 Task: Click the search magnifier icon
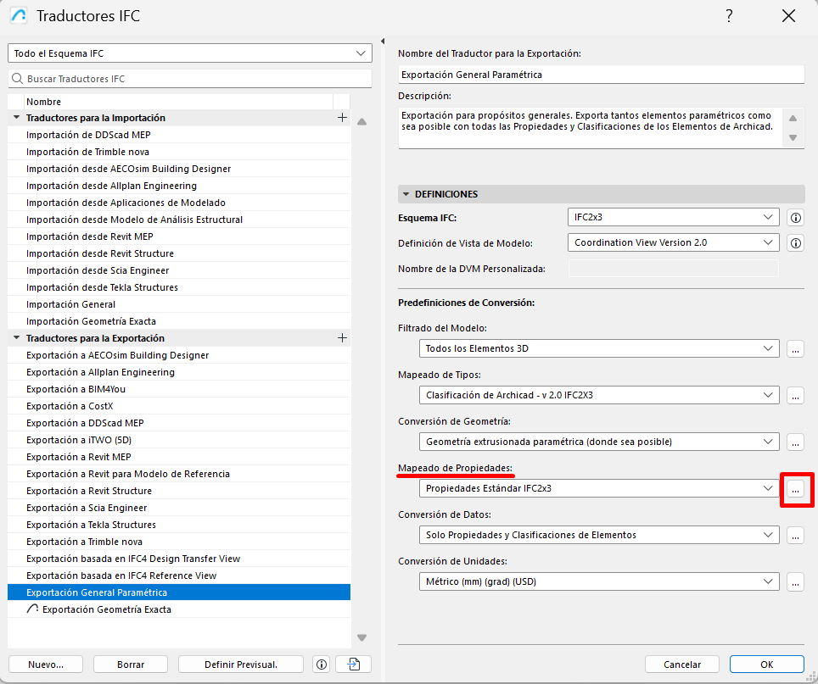coord(17,79)
